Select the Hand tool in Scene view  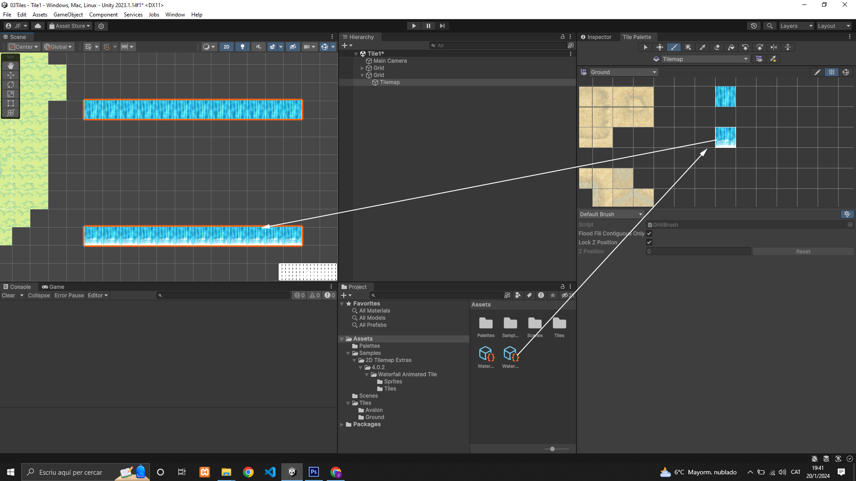[x=11, y=66]
